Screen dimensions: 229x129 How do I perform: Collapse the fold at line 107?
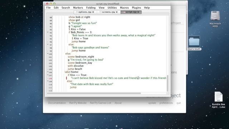click(x=48, y=75)
